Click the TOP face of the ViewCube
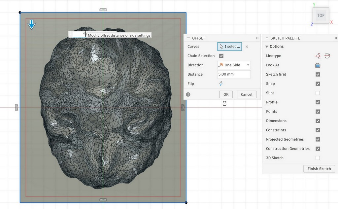This screenshot has height=209, width=338. pyautogui.click(x=321, y=16)
